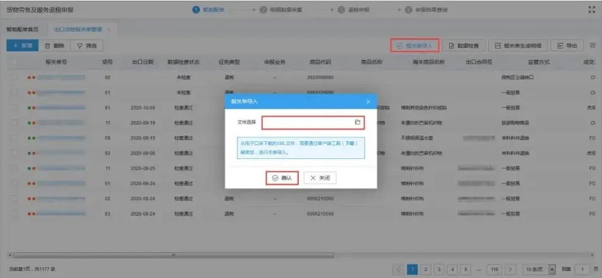Open folder browse icon in file selection field

click(x=358, y=122)
